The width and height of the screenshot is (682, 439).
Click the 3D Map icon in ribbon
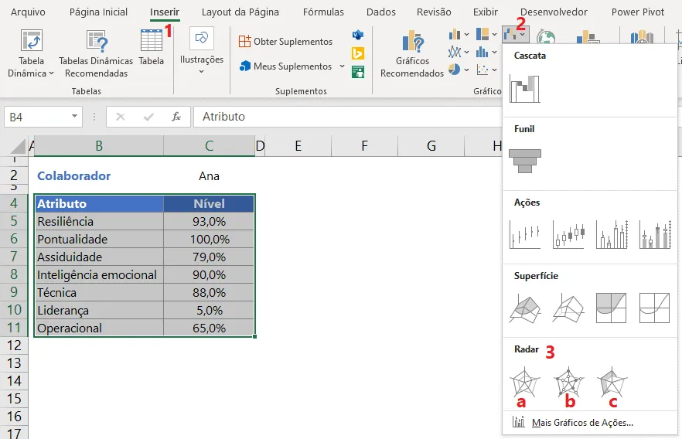(642, 36)
